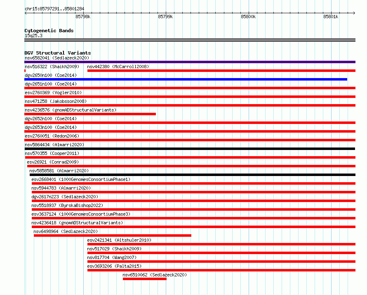Open esv3693206 (Palta2015) variant

(114, 266)
